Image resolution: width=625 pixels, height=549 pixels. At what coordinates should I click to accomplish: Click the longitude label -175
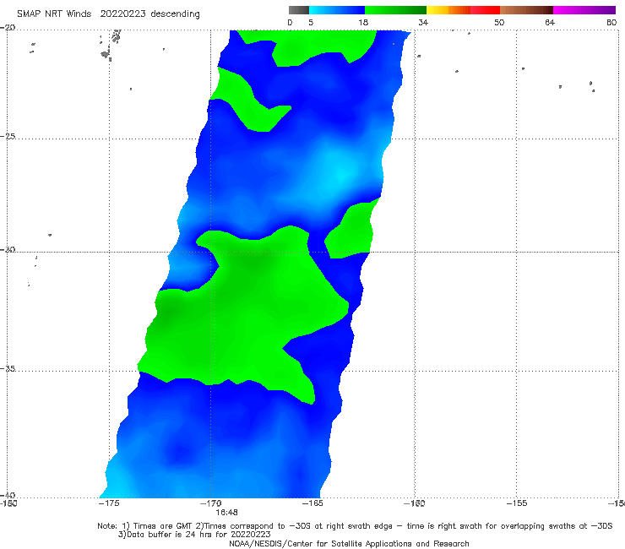click(109, 503)
